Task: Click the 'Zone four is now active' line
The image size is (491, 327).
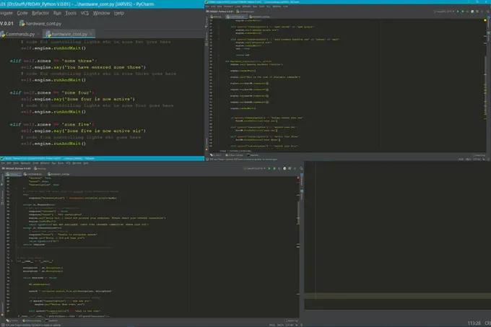Action: point(78,99)
